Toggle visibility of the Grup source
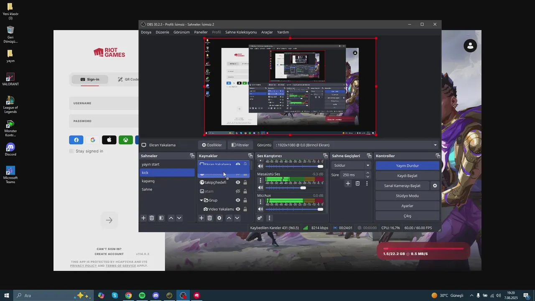Viewport: 535px width, 301px height. 238,200
